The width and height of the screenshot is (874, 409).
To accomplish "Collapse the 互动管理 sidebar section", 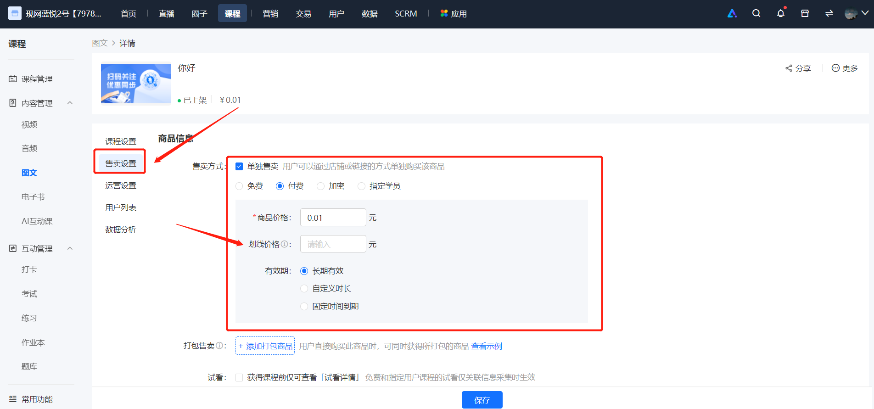I will [x=70, y=248].
